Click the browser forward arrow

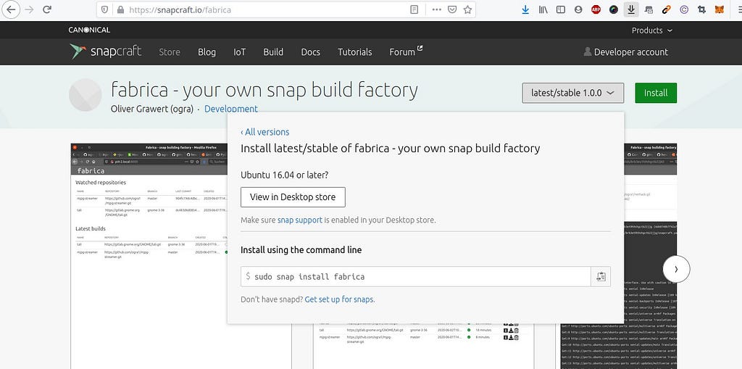[29, 9]
